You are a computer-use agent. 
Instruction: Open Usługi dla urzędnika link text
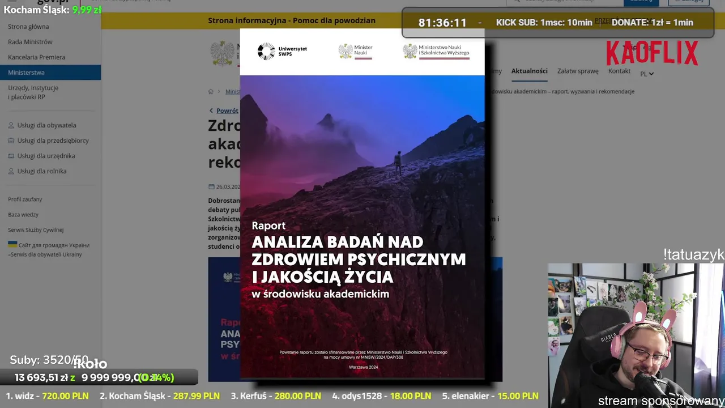coord(46,156)
